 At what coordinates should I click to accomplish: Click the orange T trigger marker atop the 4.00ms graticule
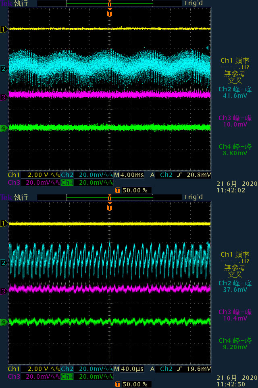[x=110, y=13]
